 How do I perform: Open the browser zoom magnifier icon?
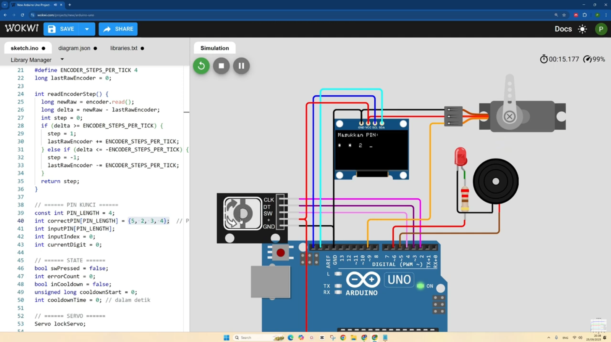pos(556,15)
